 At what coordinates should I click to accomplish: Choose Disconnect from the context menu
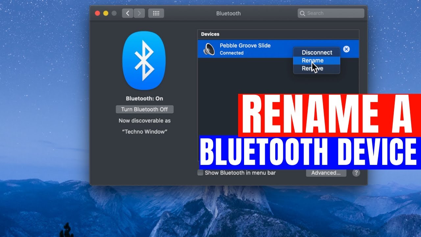click(317, 52)
